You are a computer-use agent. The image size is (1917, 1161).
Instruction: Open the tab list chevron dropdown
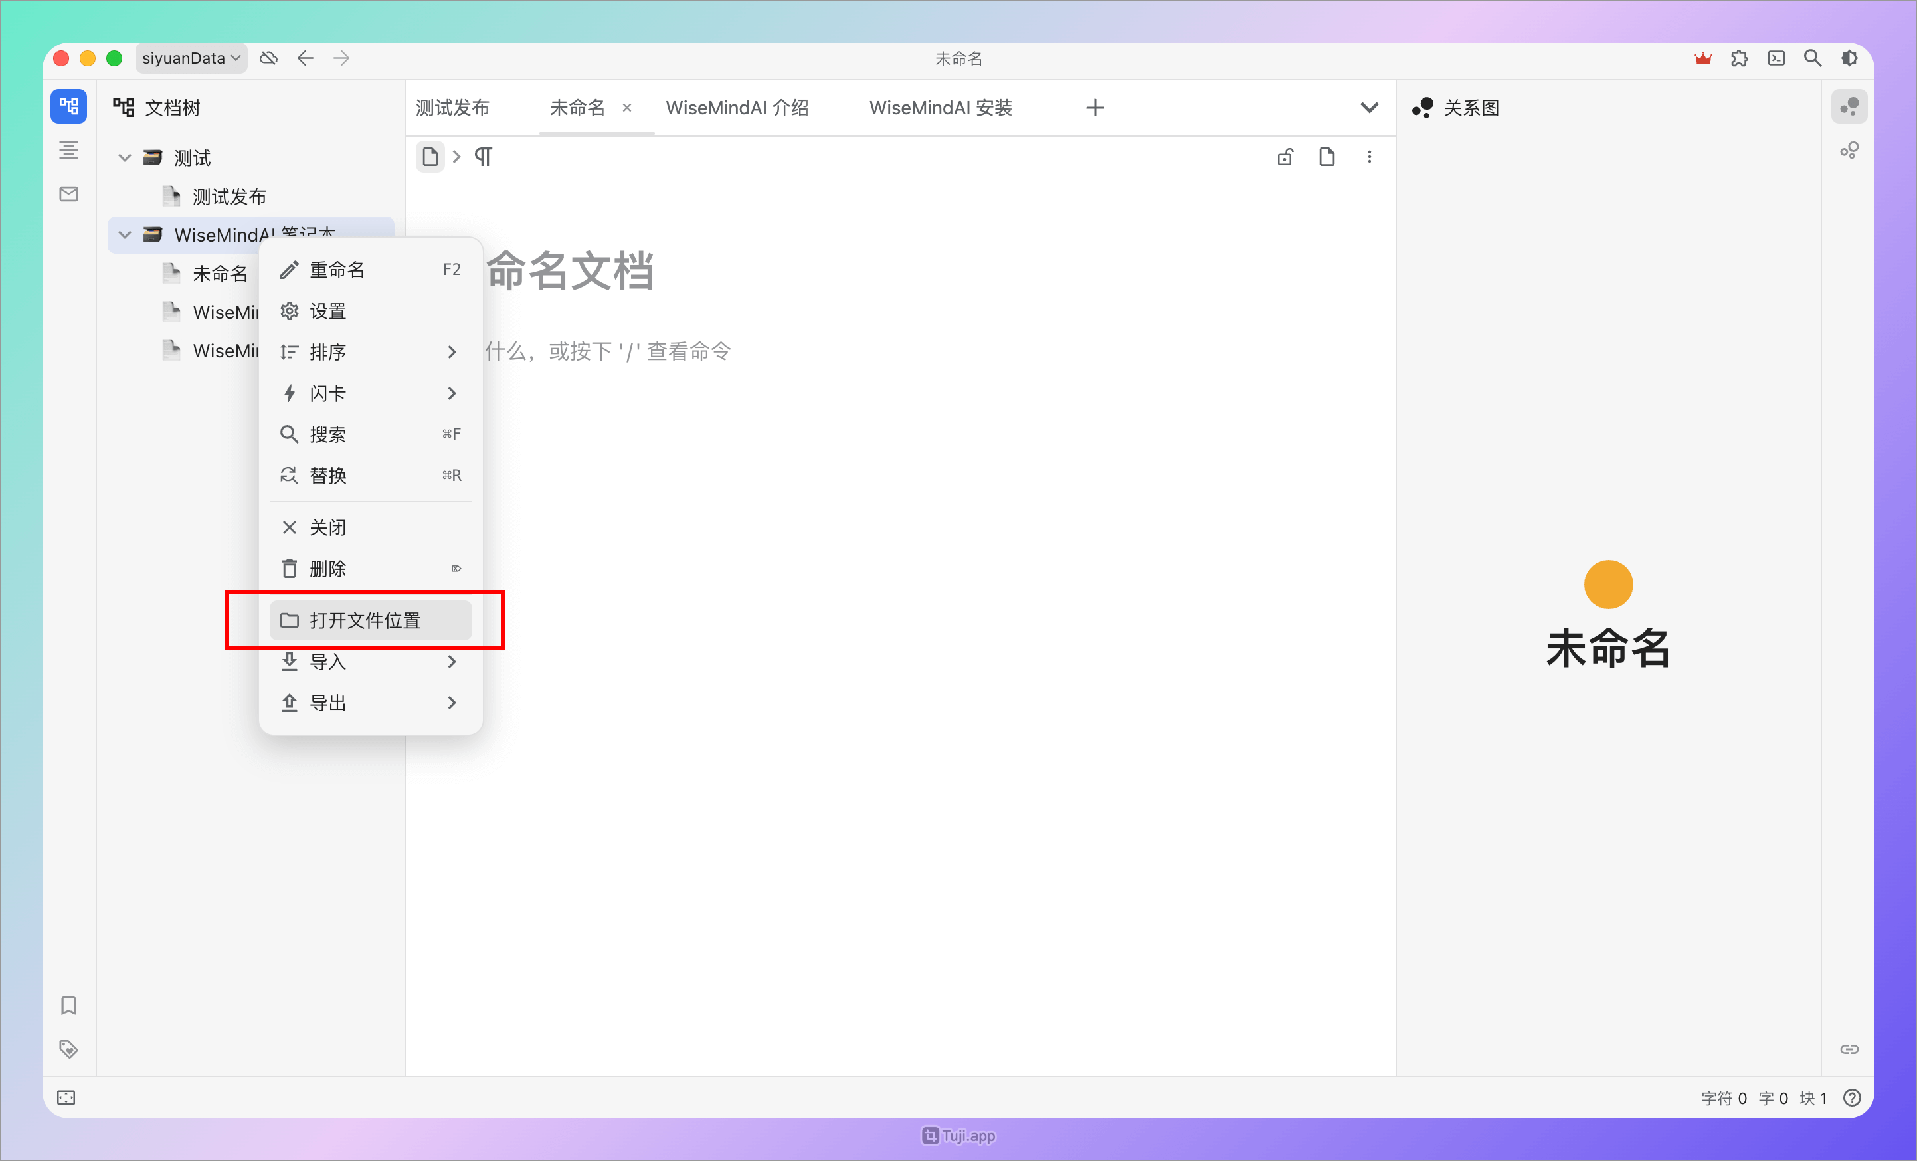coord(1370,108)
